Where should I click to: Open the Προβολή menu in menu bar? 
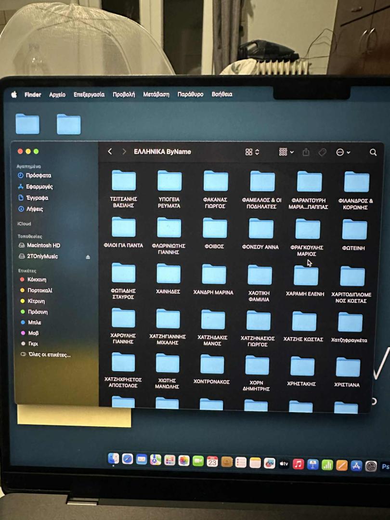tap(124, 95)
